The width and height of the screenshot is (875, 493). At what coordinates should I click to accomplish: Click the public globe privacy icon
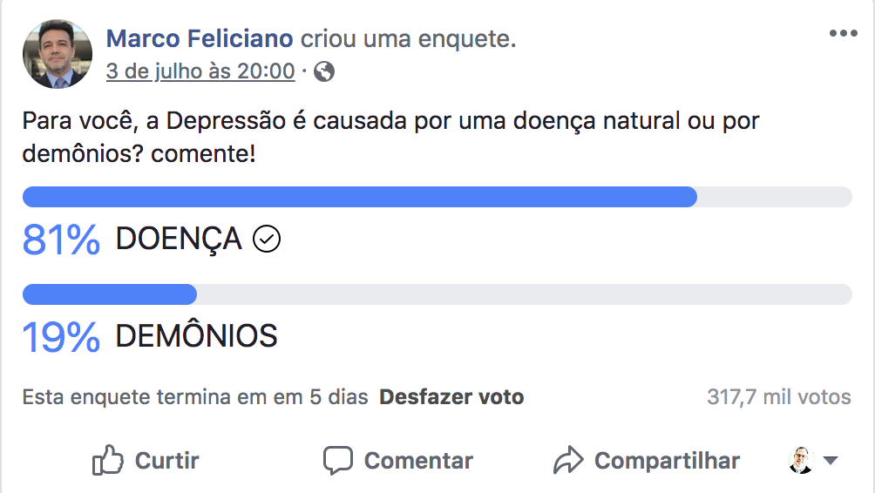click(324, 71)
